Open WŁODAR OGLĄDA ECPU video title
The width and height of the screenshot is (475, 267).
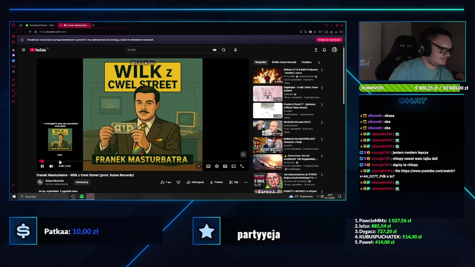point(297,122)
